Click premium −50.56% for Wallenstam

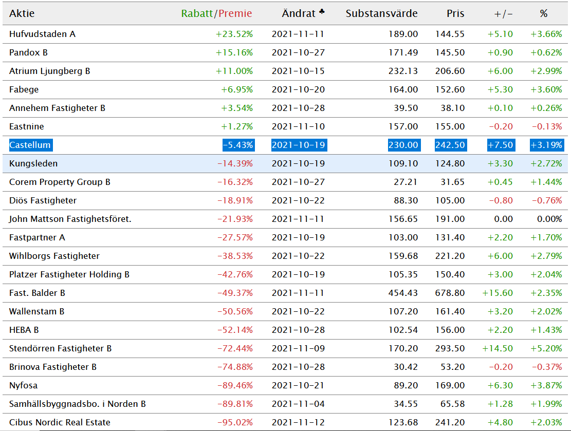235,312
